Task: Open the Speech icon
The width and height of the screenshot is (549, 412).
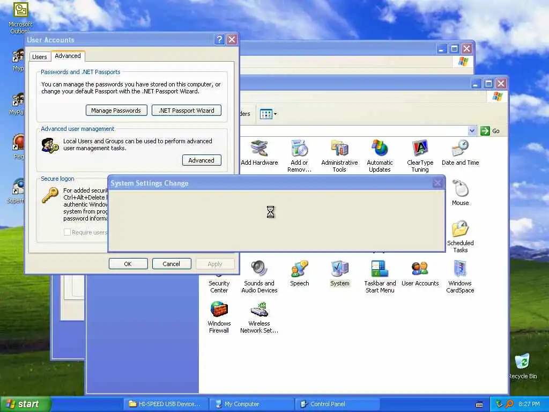Action: [x=299, y=273]
